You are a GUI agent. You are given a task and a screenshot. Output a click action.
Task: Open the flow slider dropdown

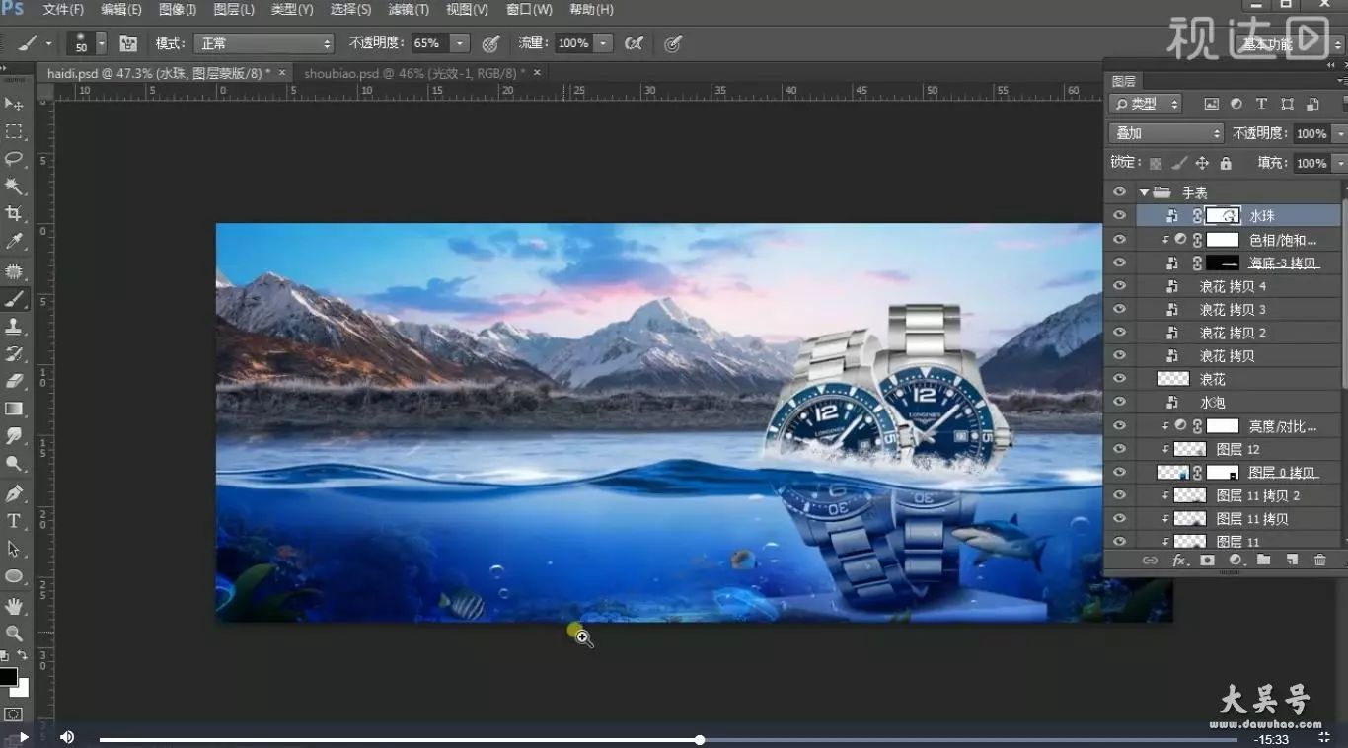coord(603,43)
